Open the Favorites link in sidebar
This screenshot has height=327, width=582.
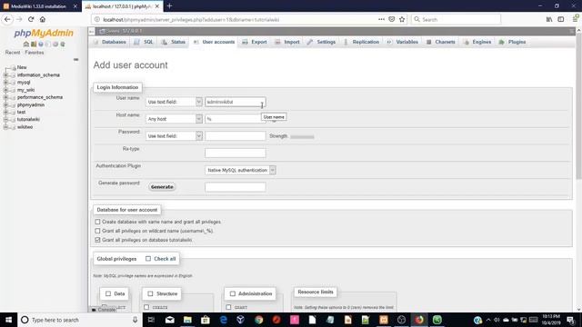(x=35, y=53)
